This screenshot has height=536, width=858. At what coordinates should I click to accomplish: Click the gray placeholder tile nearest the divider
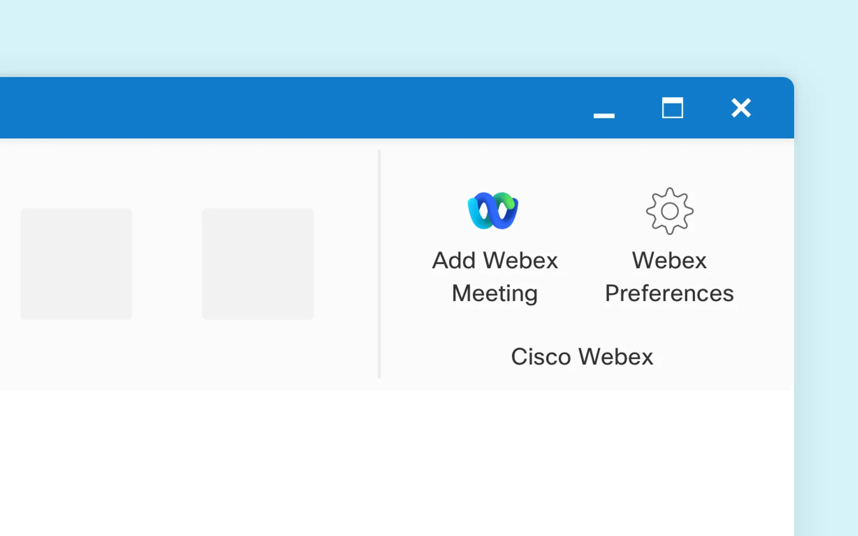258,264
